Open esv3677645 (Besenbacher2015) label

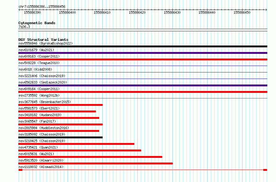click(45, 102)
